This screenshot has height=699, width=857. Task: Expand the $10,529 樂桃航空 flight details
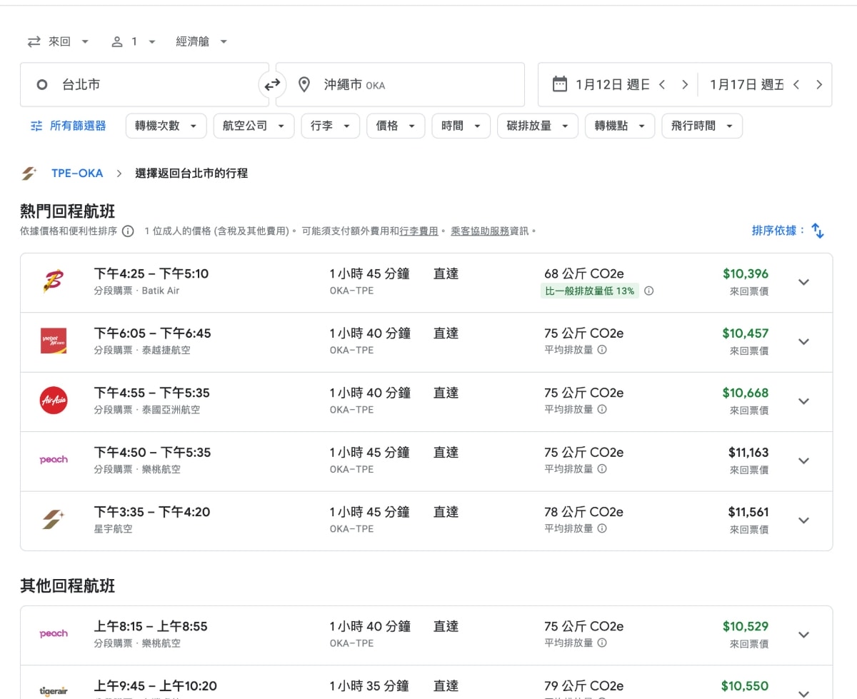[x=803, y=635]
